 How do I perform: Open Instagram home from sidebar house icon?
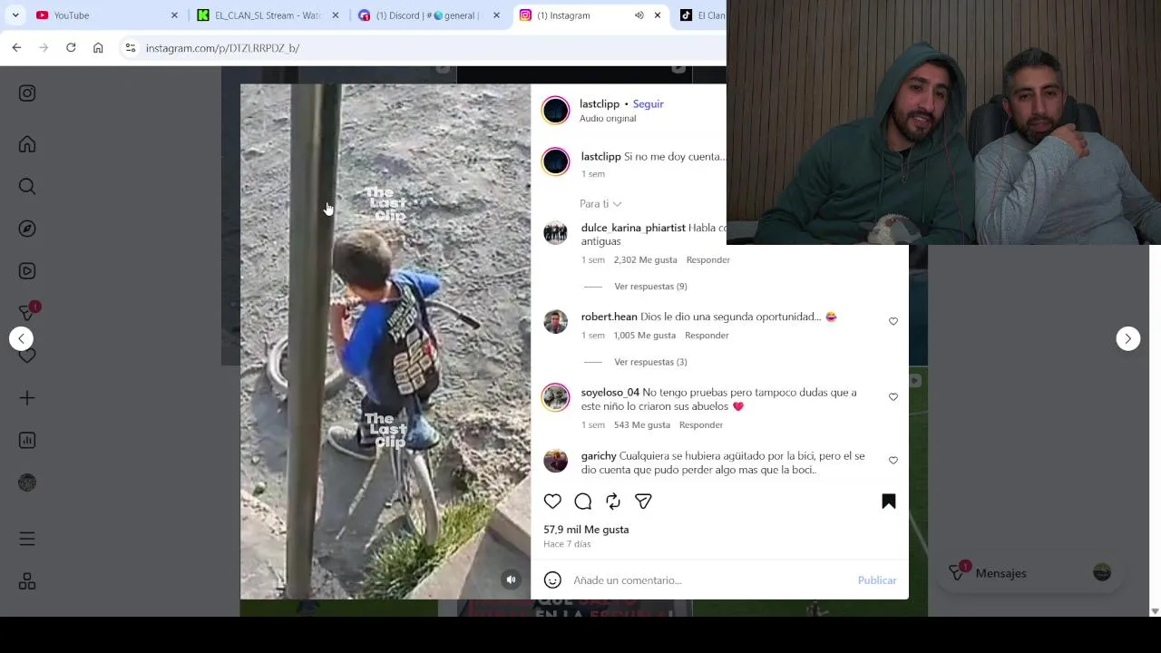point(27,144)
